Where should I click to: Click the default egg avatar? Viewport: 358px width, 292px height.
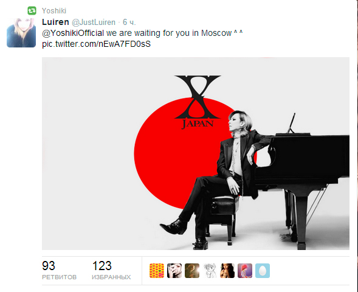pyautogui.click(x=263, y=271)
